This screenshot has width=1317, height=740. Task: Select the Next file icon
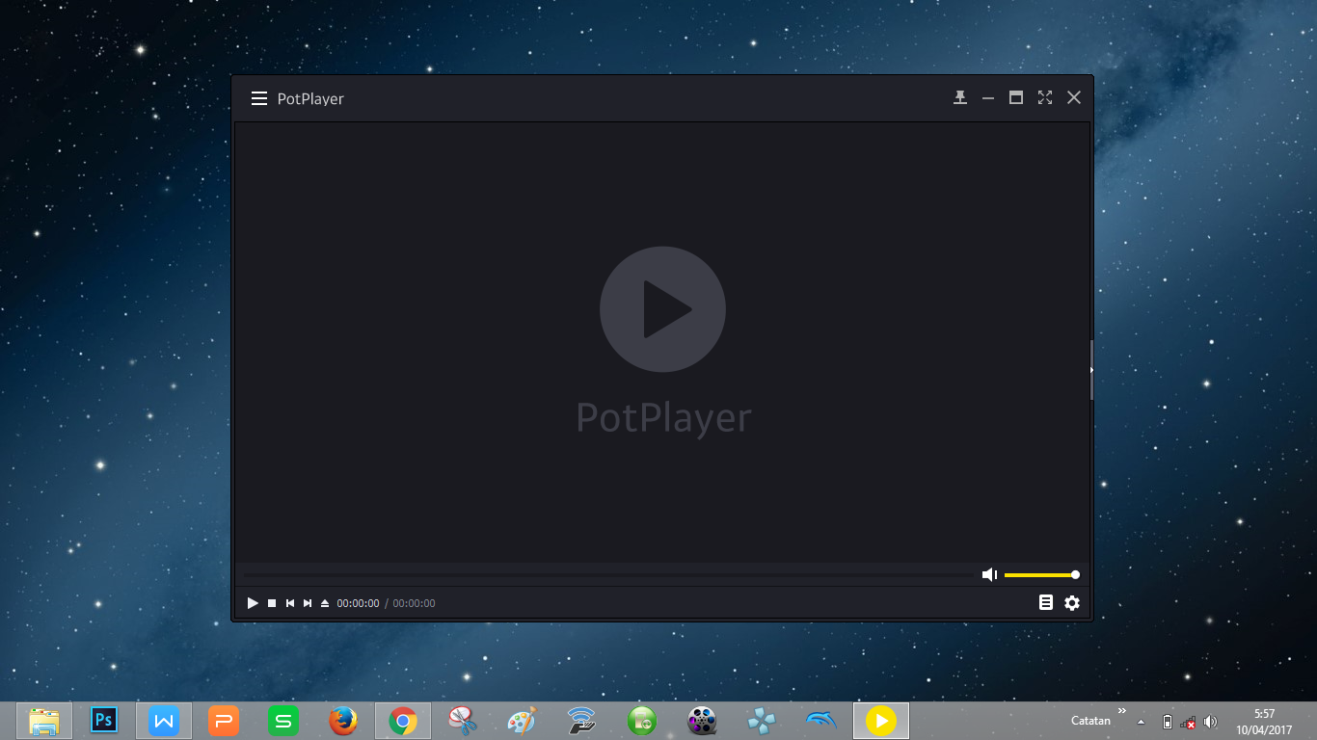click(308, 602)
